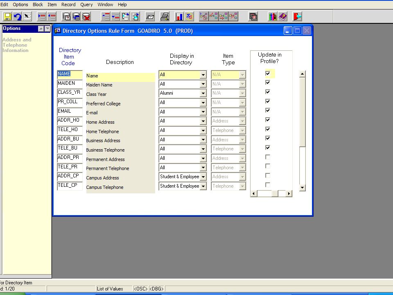The width and height of the screenshot is (393, 295).
Task: Uncheck Update in Profile for Maiden Name
Action: (268, 82)
